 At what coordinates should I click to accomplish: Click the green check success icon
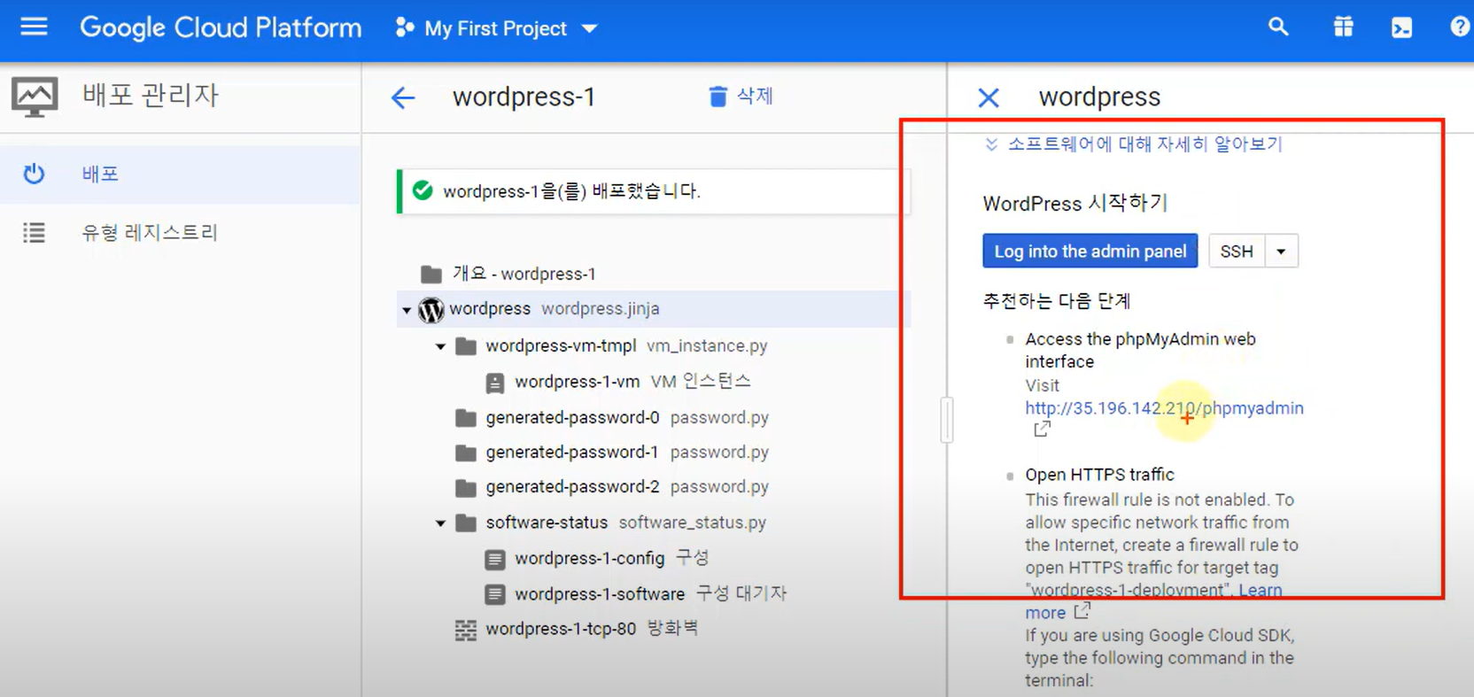pos(423,190)
